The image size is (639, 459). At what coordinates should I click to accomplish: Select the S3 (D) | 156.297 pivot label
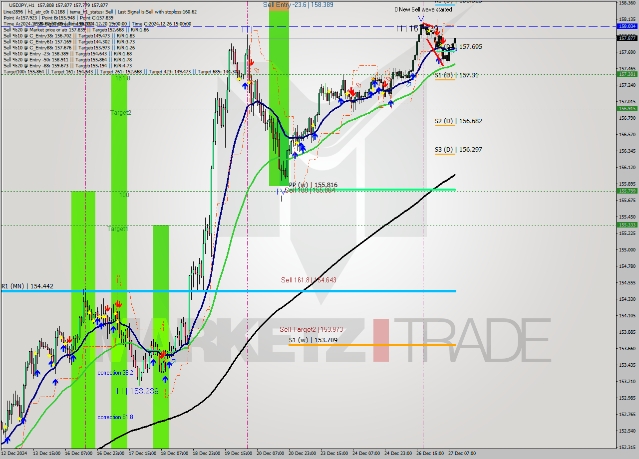(458, 150)
